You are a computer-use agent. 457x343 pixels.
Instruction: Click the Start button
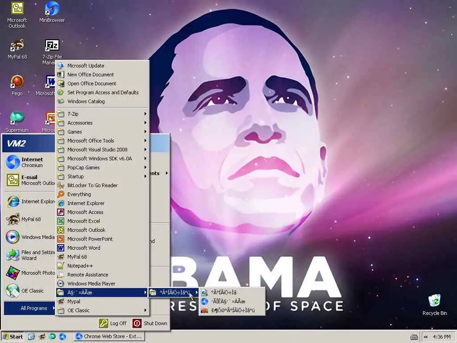click(12, 337)
